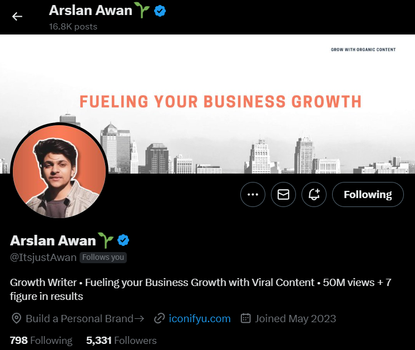Open Arslan Awan's profile picture
This screenshot has height=350, width=415.
point(60,171)
